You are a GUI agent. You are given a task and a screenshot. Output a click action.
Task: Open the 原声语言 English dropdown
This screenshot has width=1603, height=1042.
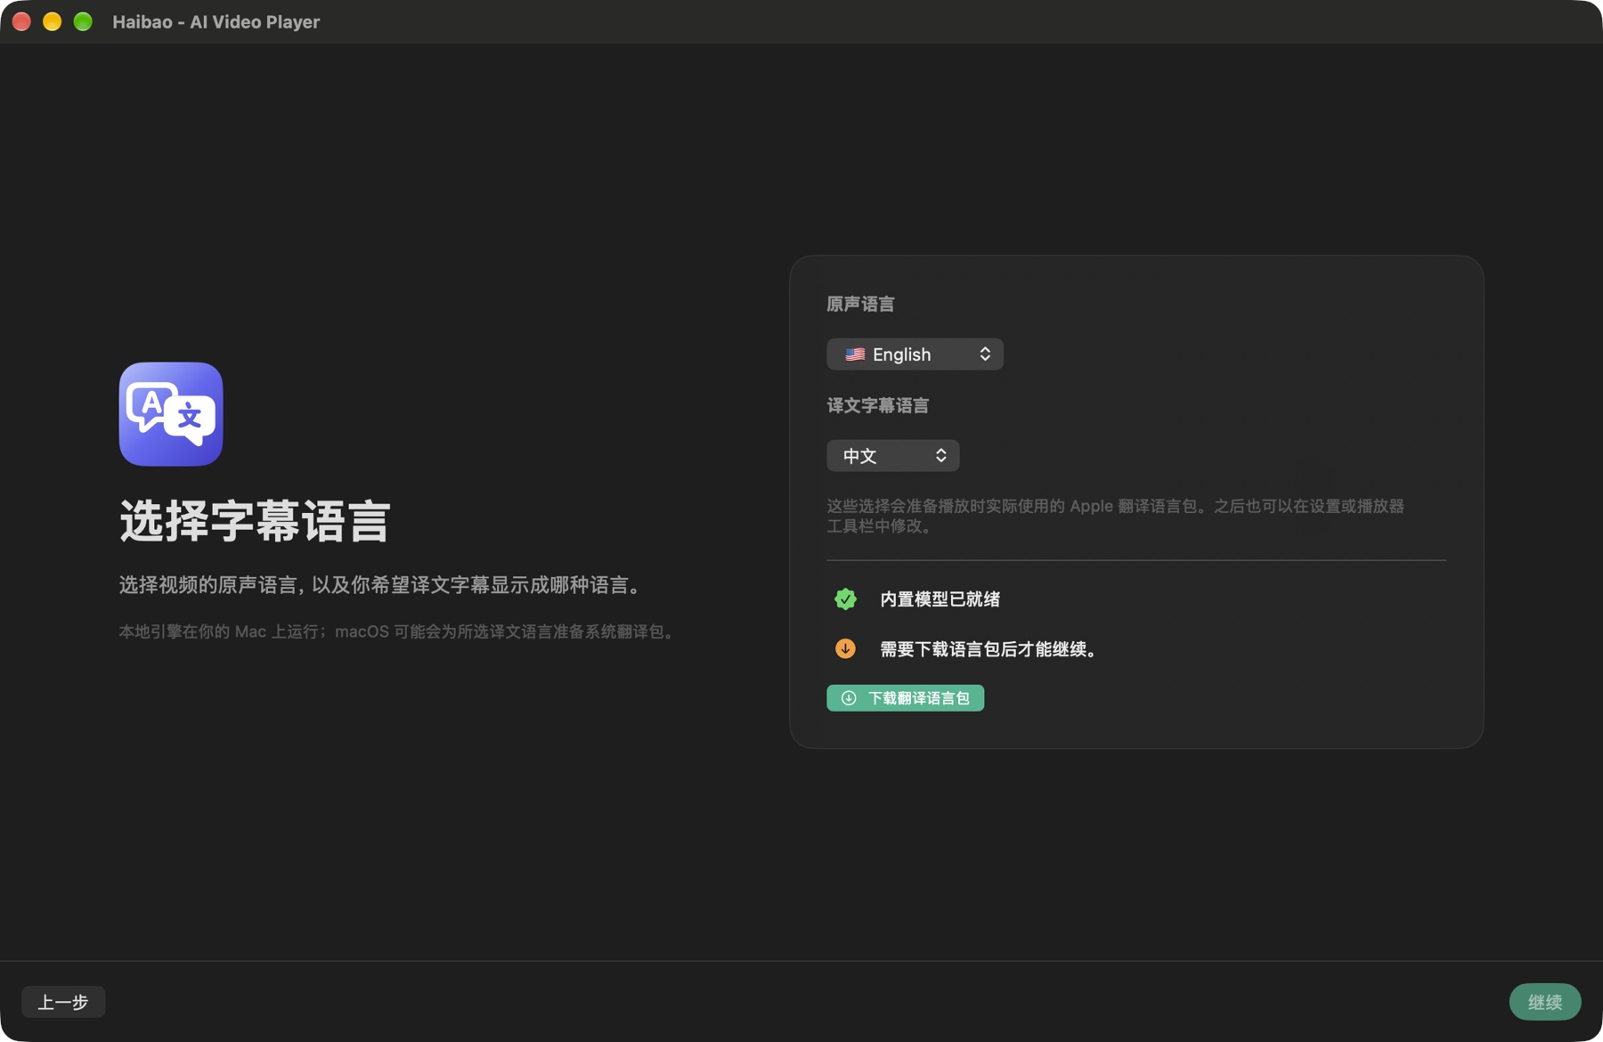pos(915,354)
